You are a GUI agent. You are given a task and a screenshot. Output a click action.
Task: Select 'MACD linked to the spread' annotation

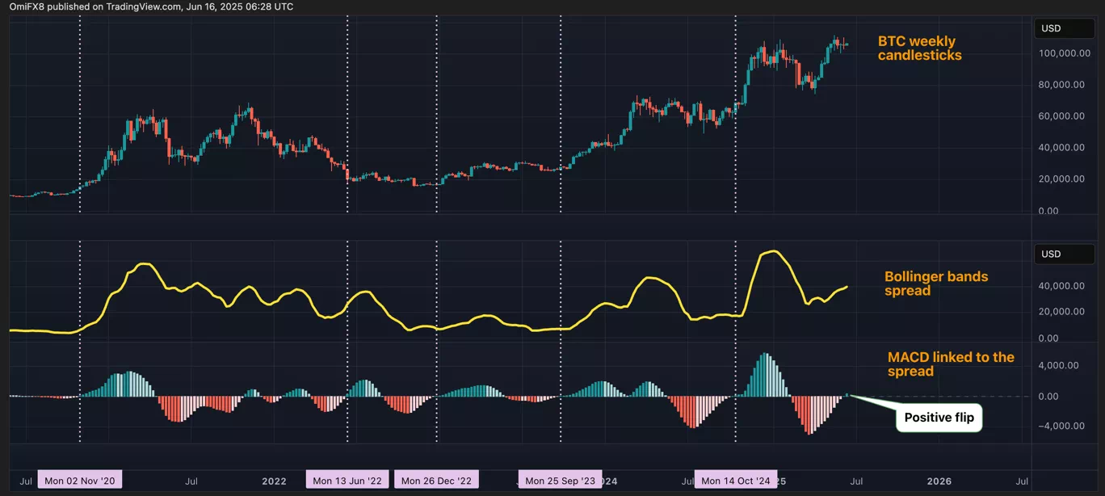[x=950, y=364]
